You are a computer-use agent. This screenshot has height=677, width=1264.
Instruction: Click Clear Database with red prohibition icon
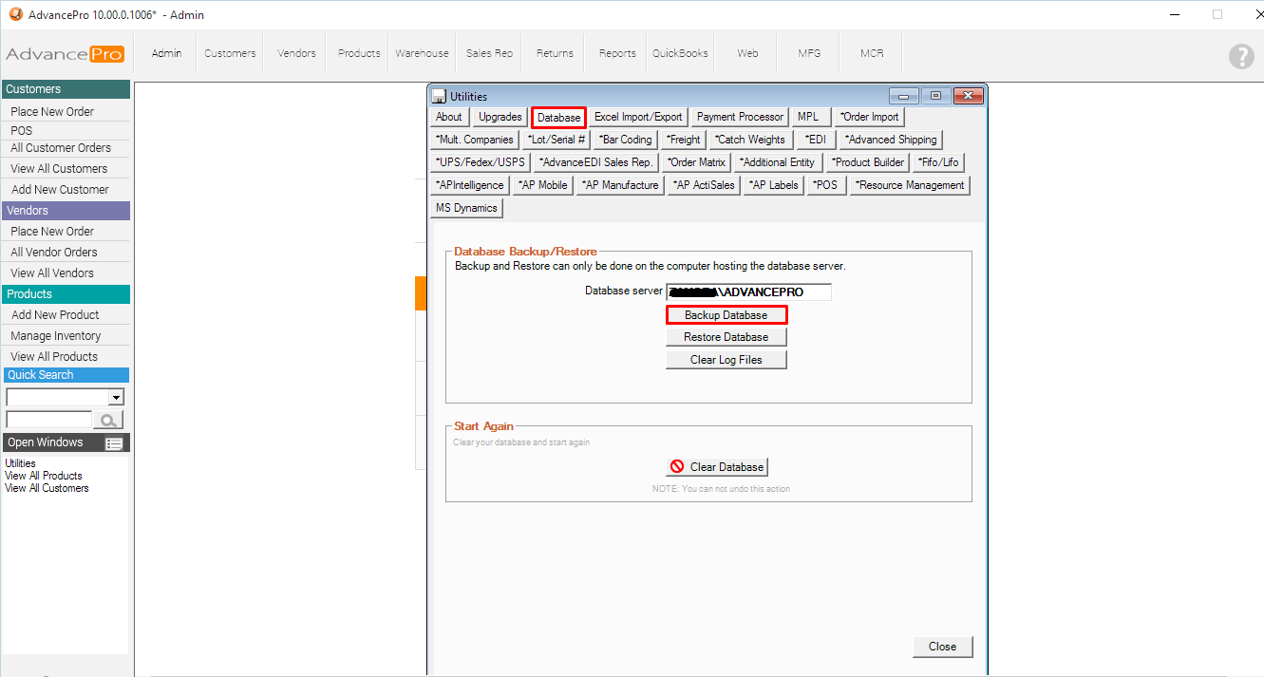717,467
